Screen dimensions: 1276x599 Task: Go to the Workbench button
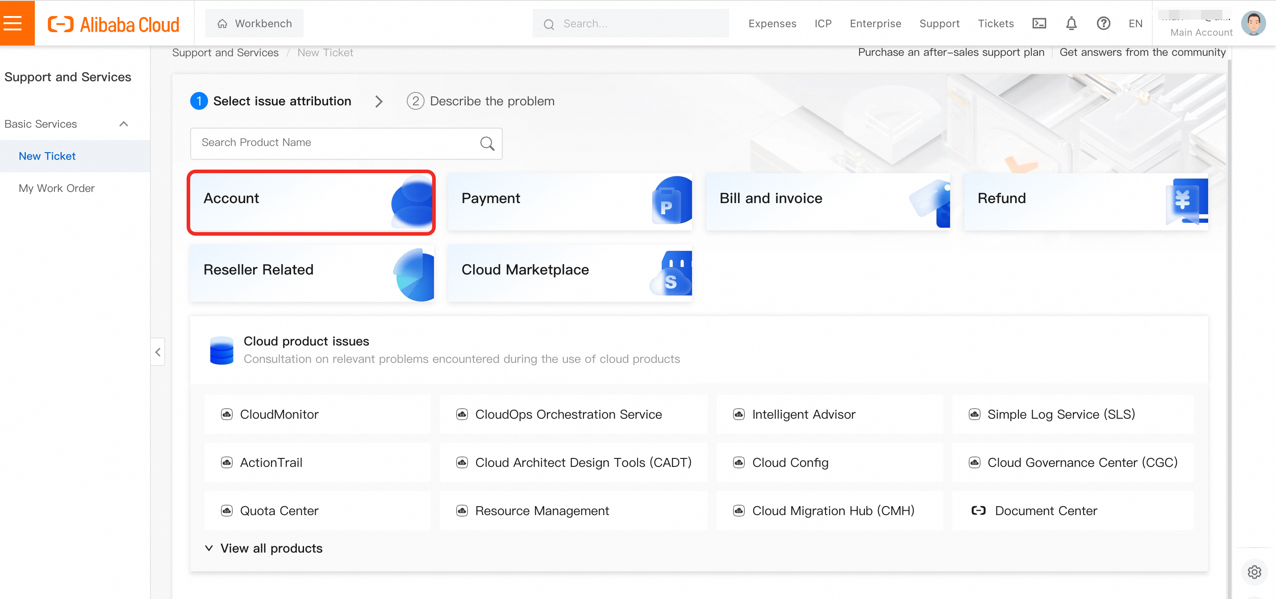point(254,23)
